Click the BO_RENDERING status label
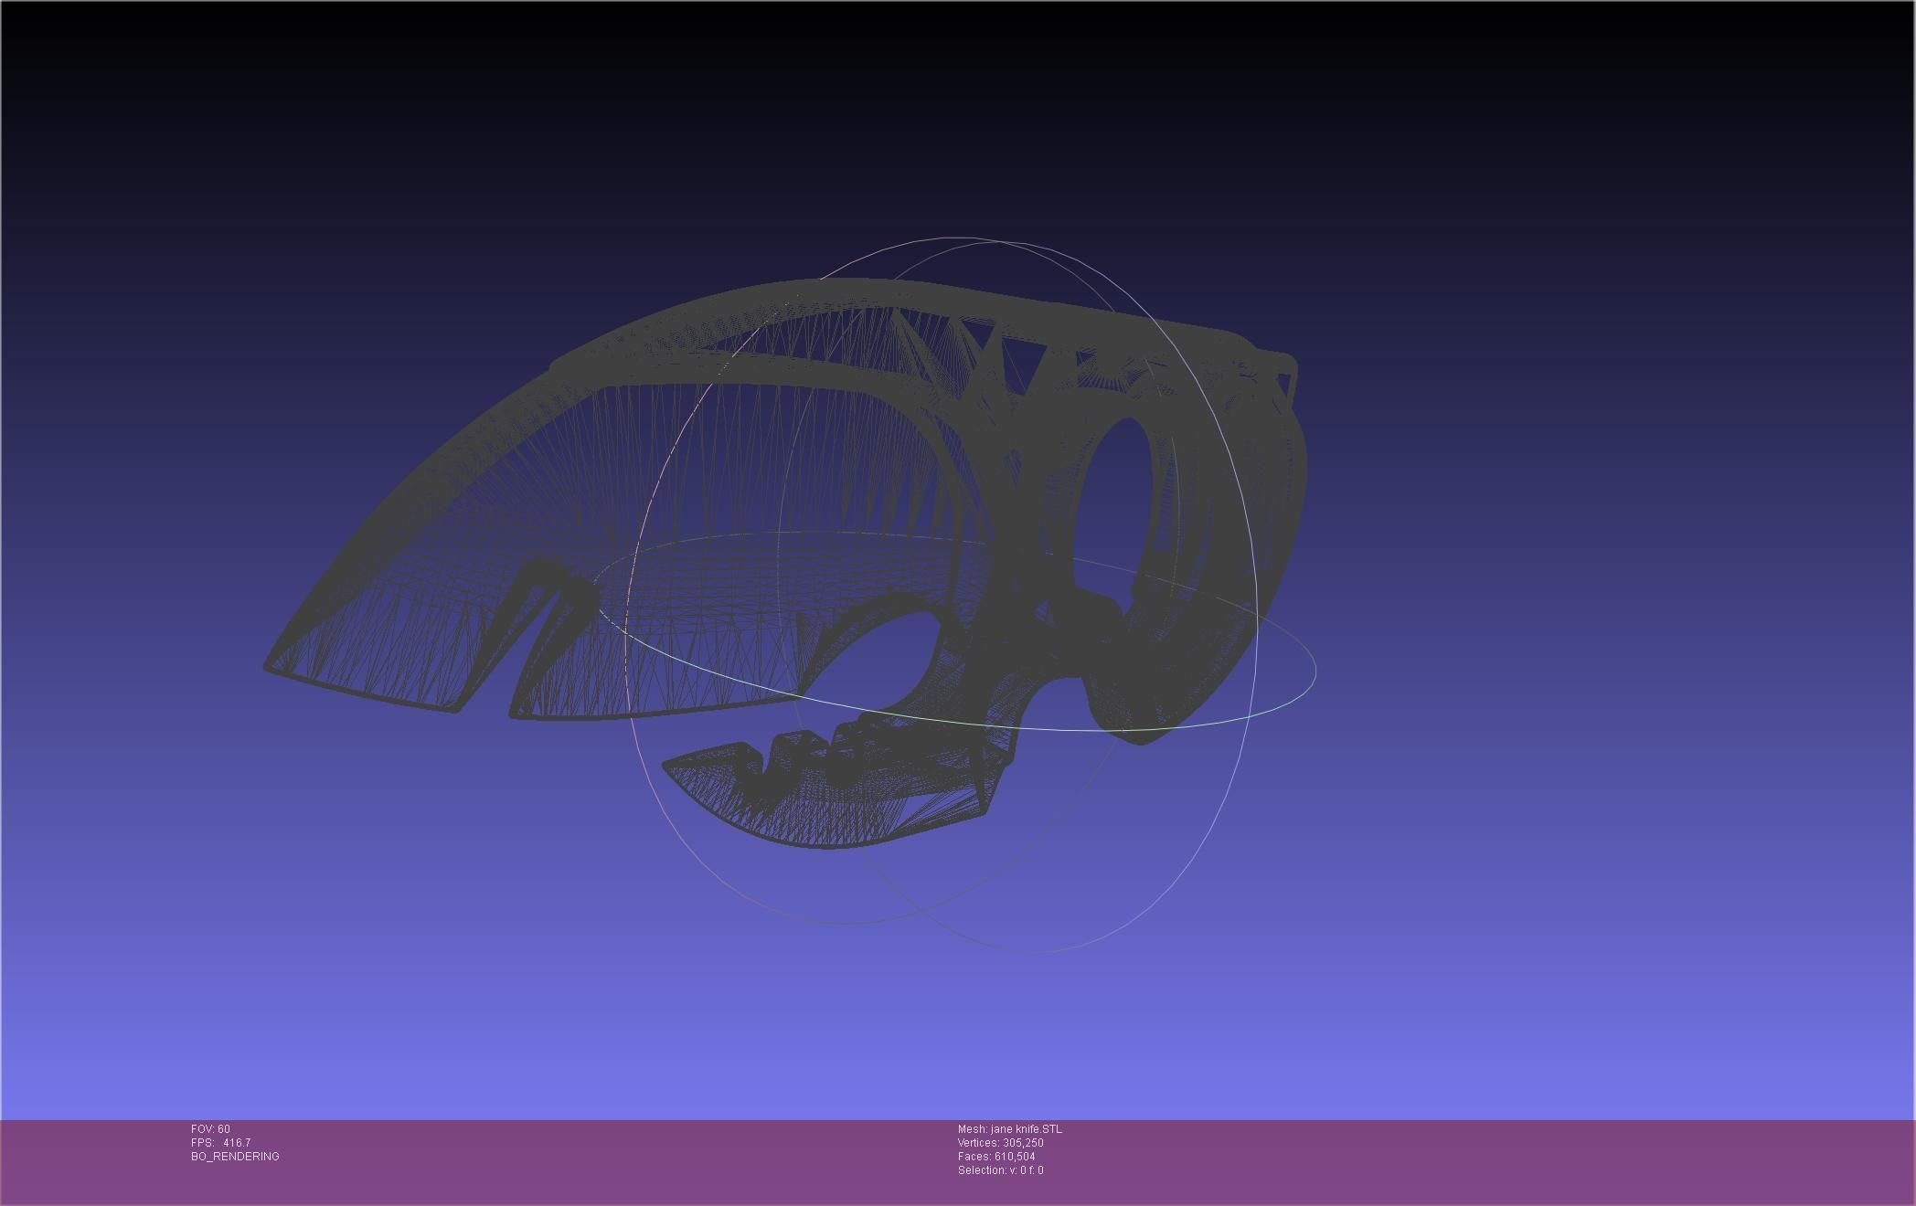The width and height of the screenshot is (1916, 1206). (x=235, y=1157)
